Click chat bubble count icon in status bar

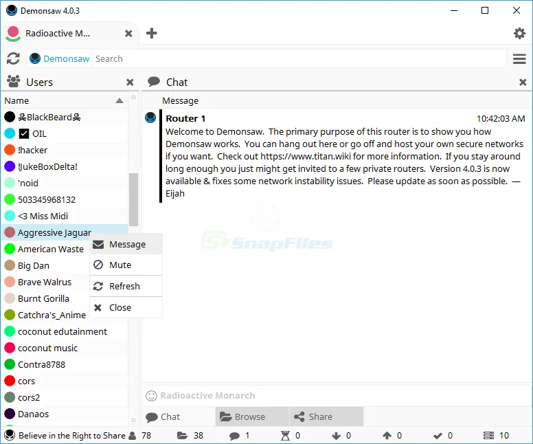pos(234,436)
